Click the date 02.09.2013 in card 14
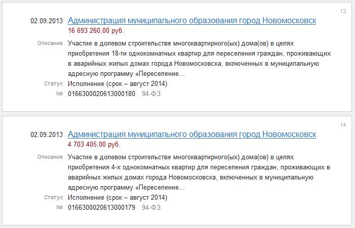 point(47,135)
